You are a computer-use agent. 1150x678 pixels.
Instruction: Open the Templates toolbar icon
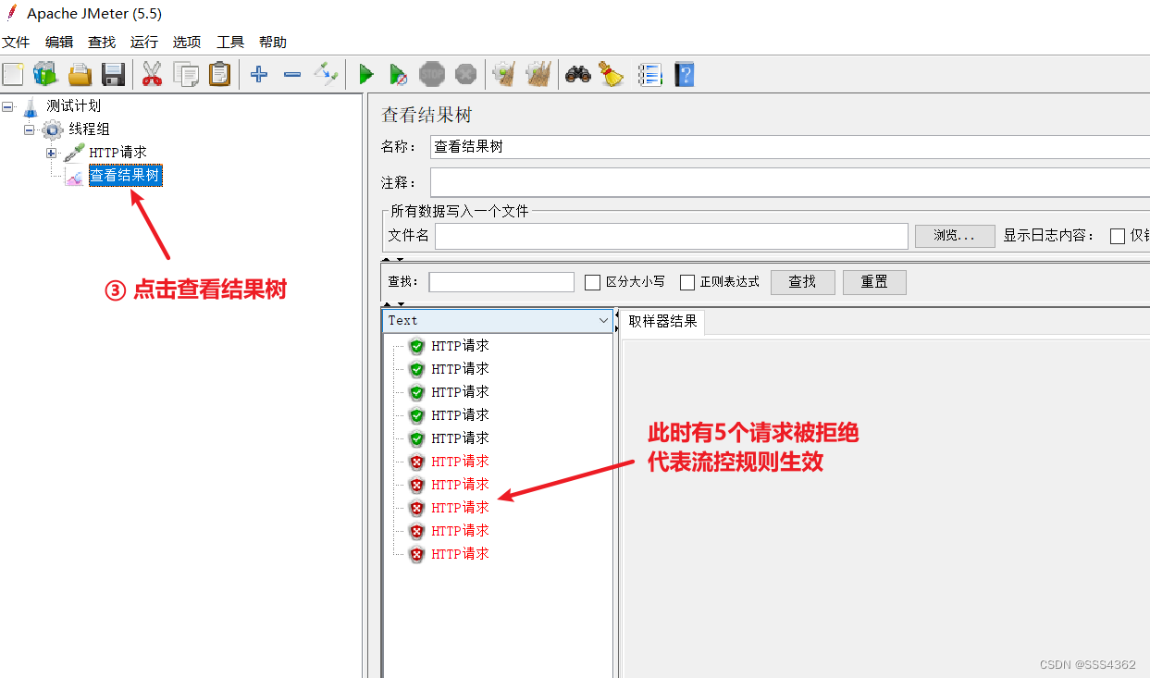[x=45, y=74]
